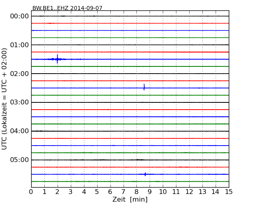The width and height of the screenshot is (260, 208).
Task: Click the x-axis tick label 12
Action: 189,192
